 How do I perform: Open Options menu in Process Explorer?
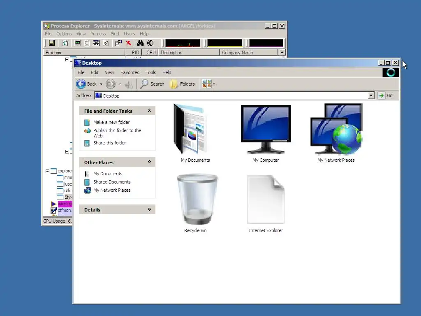[64, 34]
